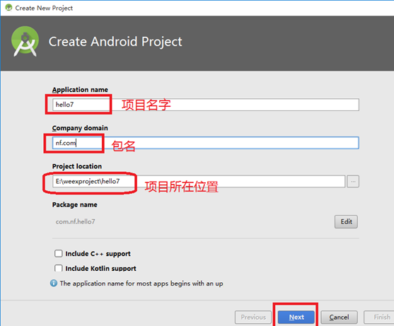Click the package name text com.nf.hello7
Viewport: 394px width, 326px height.
[76, 222]
